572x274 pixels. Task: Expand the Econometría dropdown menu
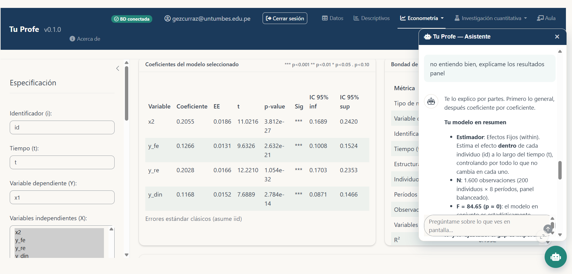(x=422, y=18)
